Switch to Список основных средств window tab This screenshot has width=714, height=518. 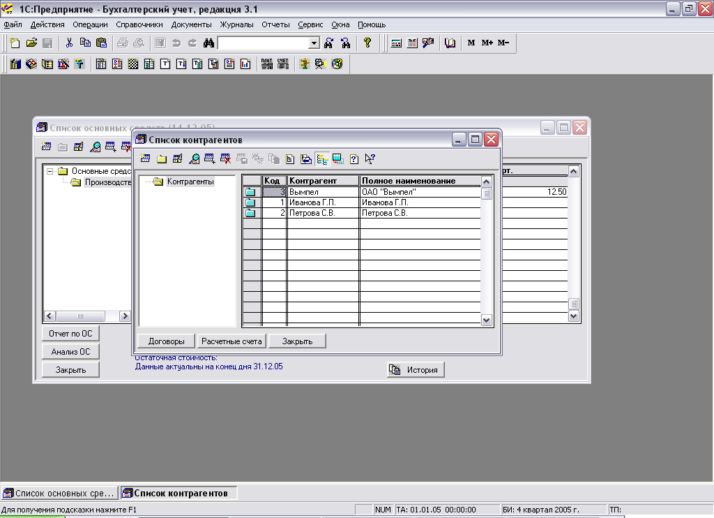click(x=59, y=494)
